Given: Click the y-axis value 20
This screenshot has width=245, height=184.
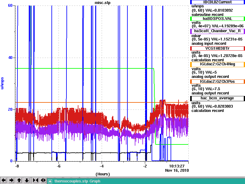Looking at the screenshot, I should 10,109.
